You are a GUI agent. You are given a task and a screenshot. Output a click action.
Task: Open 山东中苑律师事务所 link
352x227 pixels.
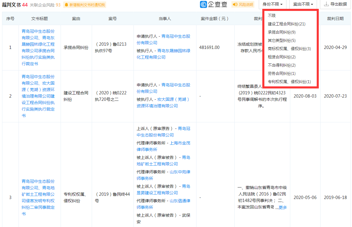164,175
